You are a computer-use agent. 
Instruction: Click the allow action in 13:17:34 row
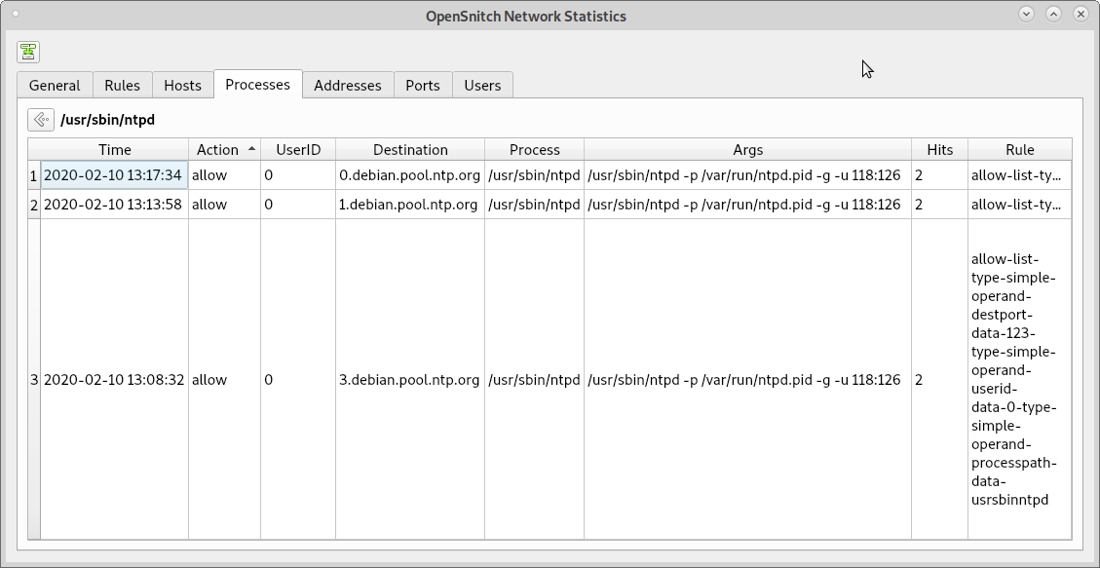click(224, 175)
